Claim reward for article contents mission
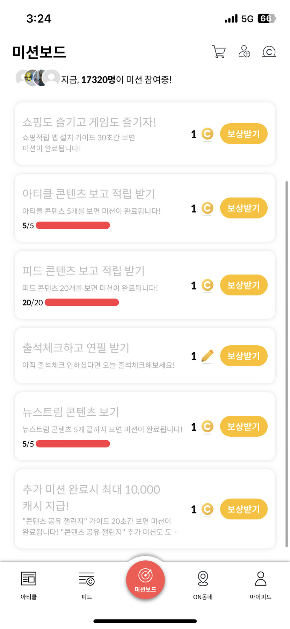The height and width of the screenshot is (629, 290). coord(244,208)
